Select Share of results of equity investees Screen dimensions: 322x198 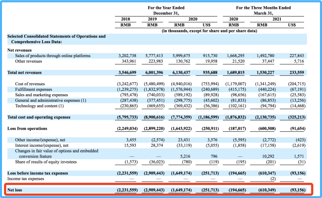(x=46, y=162)
